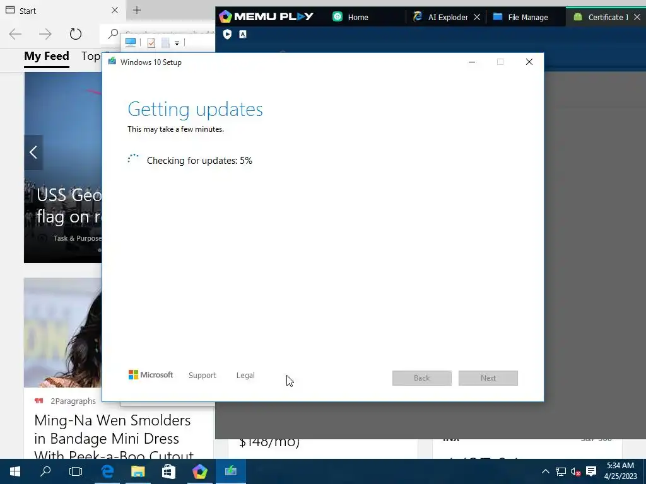This screenshot has width=646, height=484.
Task: Open a new Edge tab
Action: pyautogui.click(x=137, y=10)
